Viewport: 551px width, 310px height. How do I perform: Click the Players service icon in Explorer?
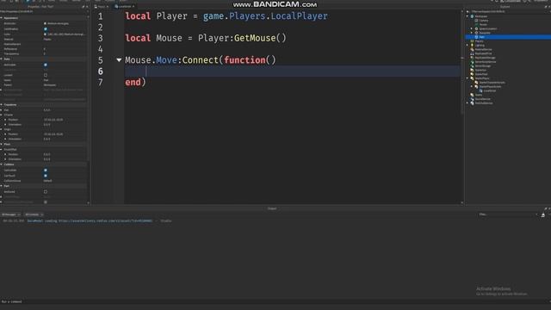coord(473,41)
